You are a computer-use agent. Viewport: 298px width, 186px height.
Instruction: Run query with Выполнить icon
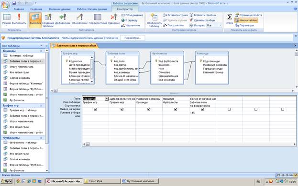click(19, 19)
